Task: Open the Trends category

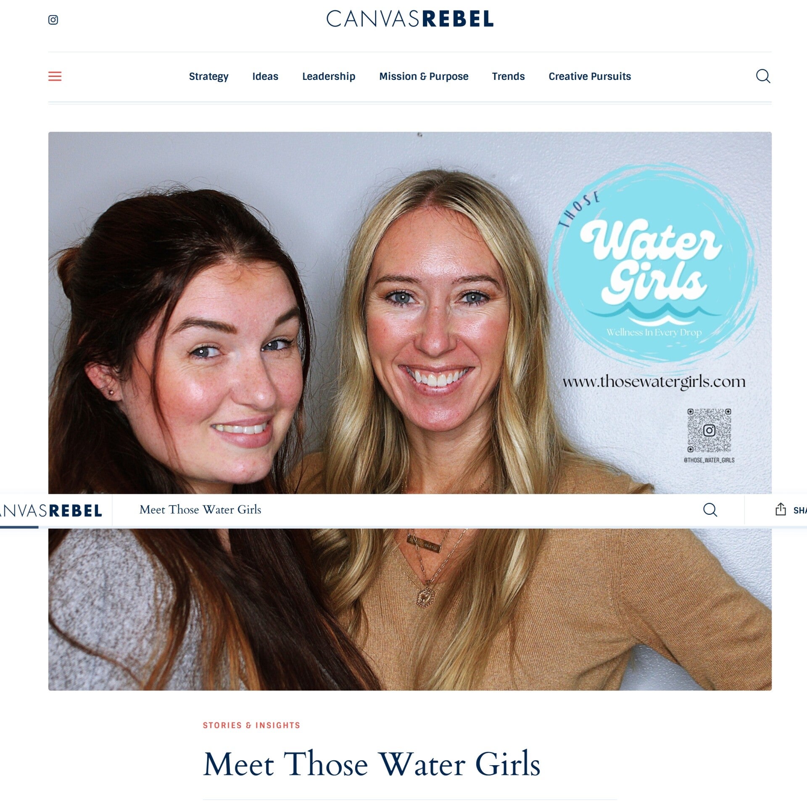Action: pyautogui.click(x=508, y=76)
